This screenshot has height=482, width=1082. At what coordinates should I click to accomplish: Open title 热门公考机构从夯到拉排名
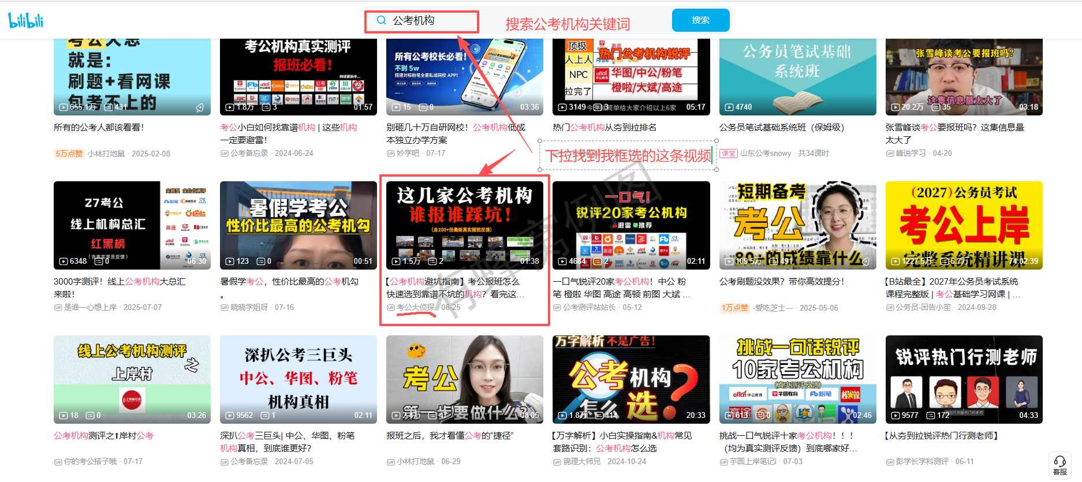[x=605, y=128]
